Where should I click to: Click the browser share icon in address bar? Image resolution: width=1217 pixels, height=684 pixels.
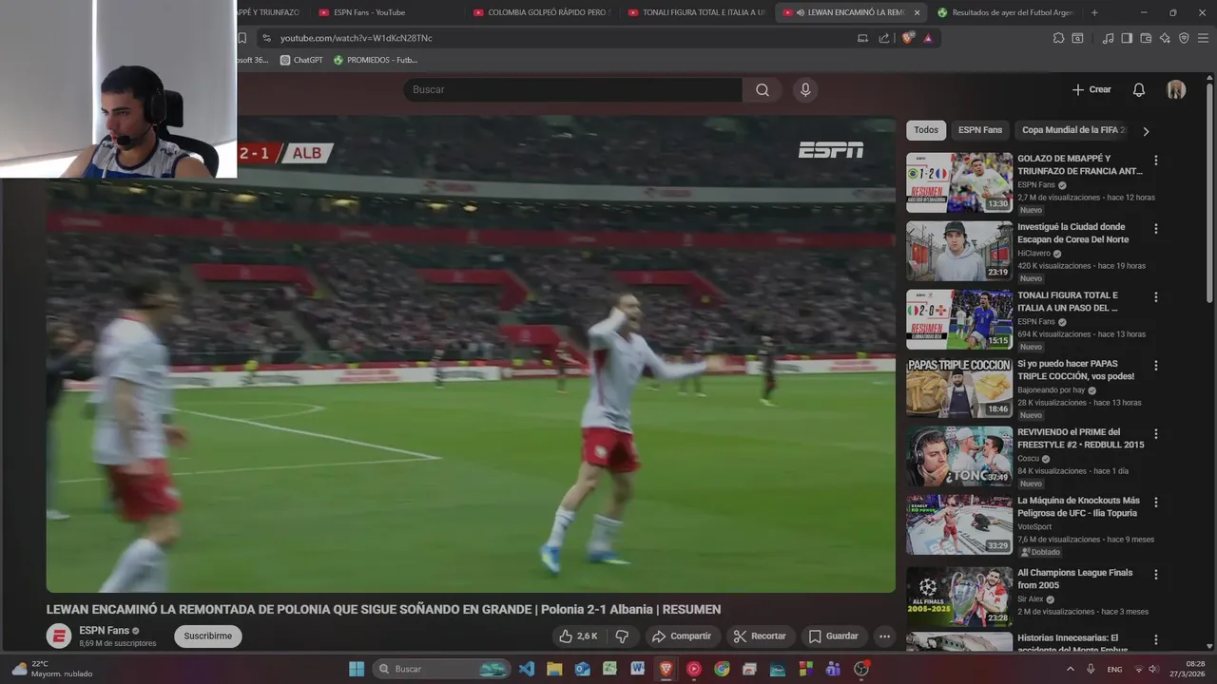click(884, 38)
